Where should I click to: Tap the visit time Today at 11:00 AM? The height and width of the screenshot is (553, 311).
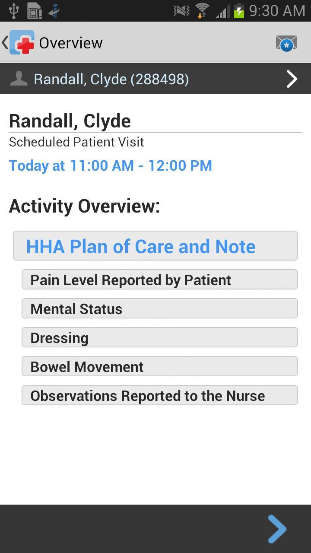pyautogui.click(x=111, y=165)
